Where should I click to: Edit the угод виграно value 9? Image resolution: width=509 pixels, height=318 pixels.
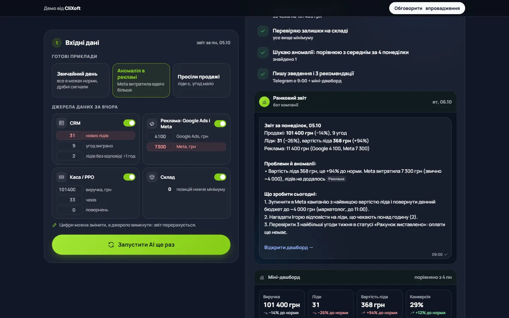point(70,146)
